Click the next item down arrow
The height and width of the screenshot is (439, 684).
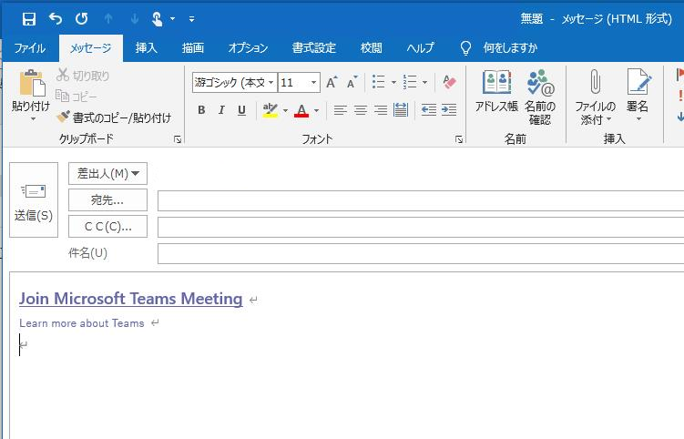[x=135, y=19]
